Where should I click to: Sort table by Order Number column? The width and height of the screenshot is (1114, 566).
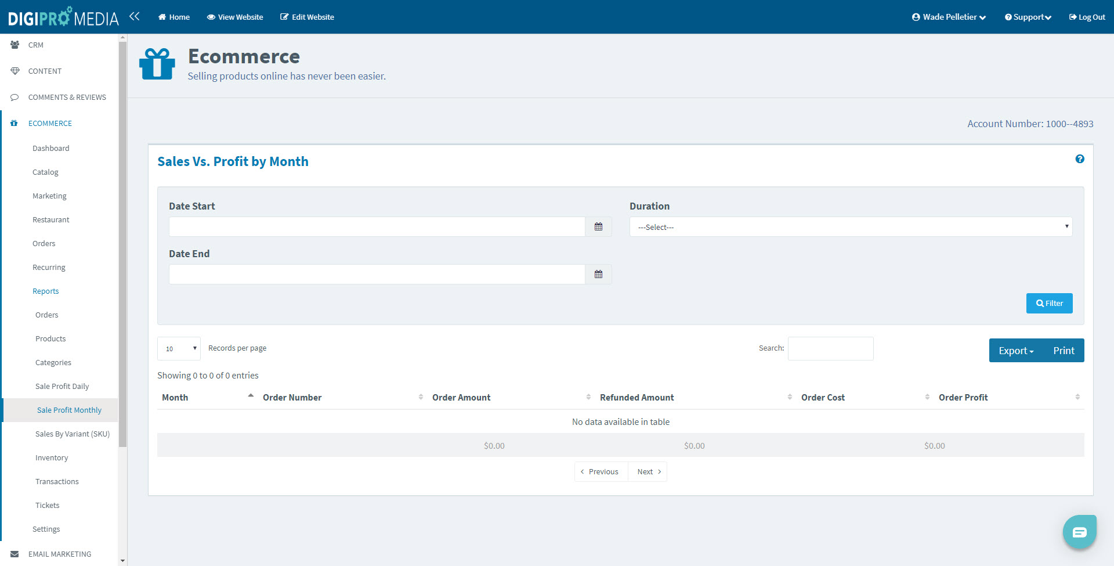[x=343, y=398]
